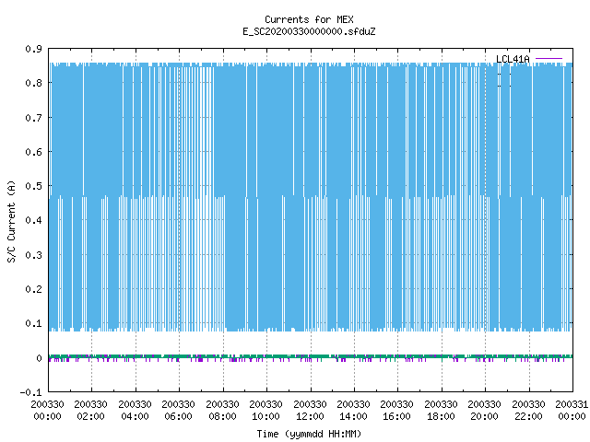Click y-axis tick value 0.6

coord(34,152)
